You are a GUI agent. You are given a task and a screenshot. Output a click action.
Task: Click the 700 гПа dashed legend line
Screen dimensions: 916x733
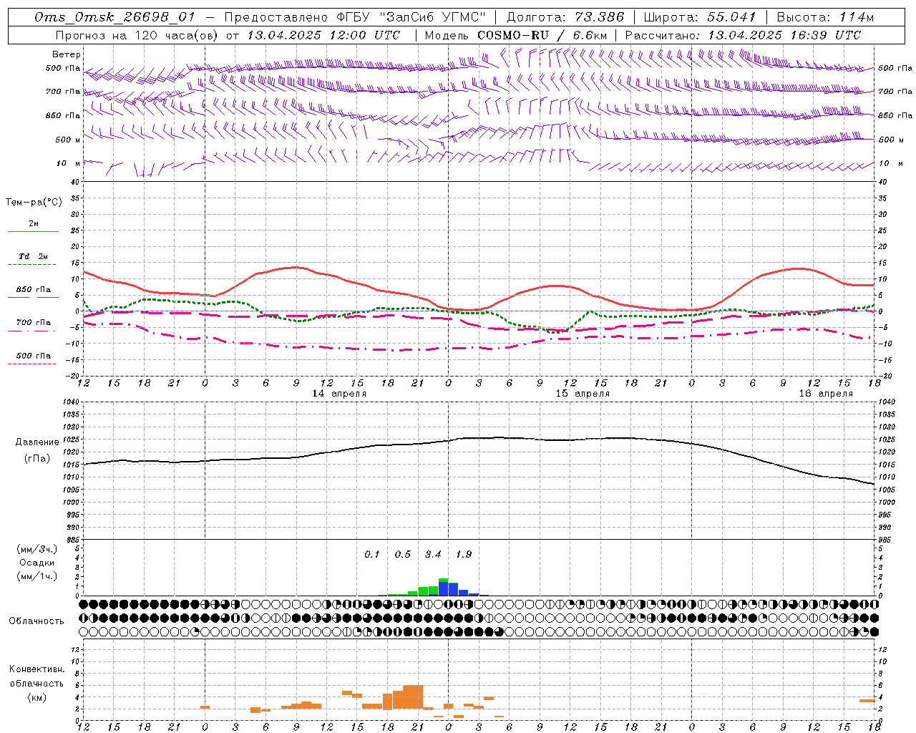tap(32, 331)
